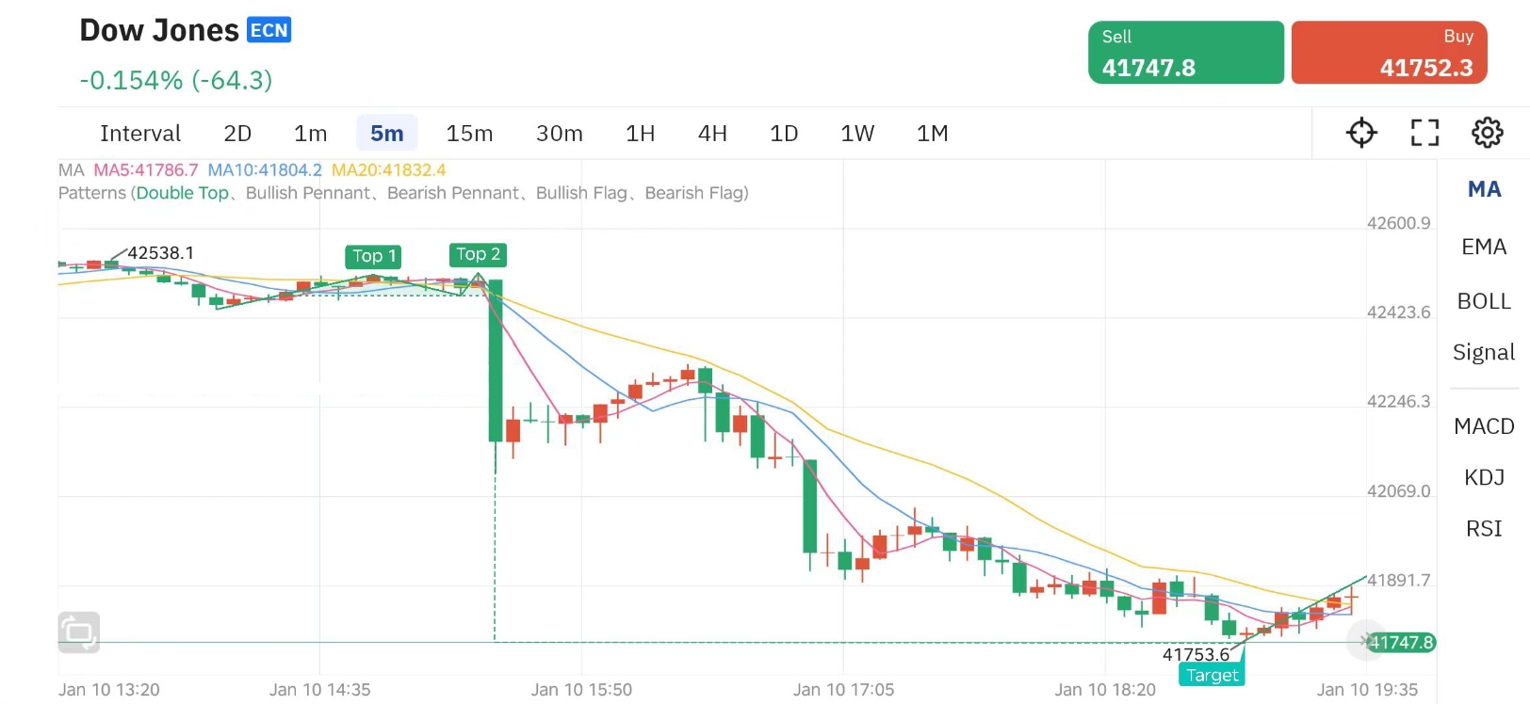This screenshot has width=1530, height=704.
Task: Open the MA5 moving average settings
Action: (x=146, y=170)
